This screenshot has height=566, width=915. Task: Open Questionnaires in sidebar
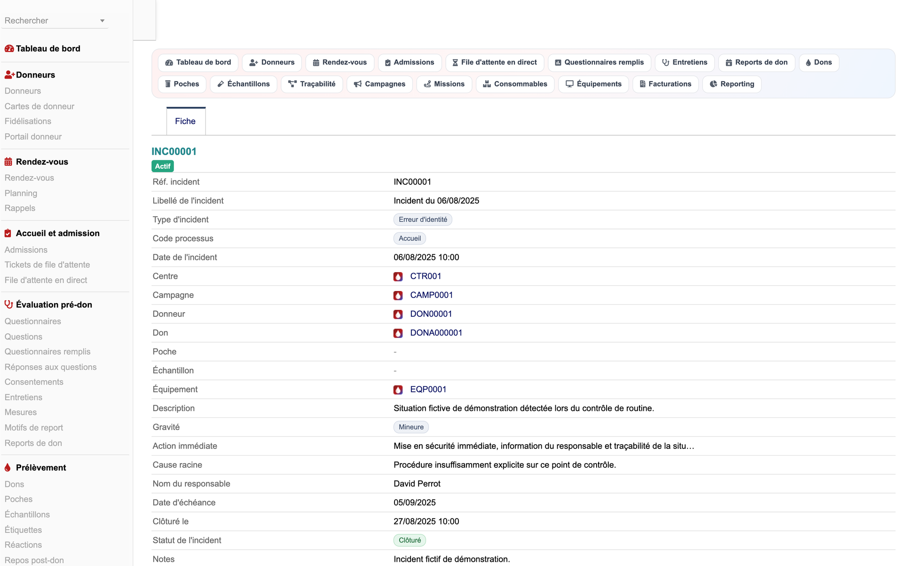pyautogui.click(x=33, y=322)
